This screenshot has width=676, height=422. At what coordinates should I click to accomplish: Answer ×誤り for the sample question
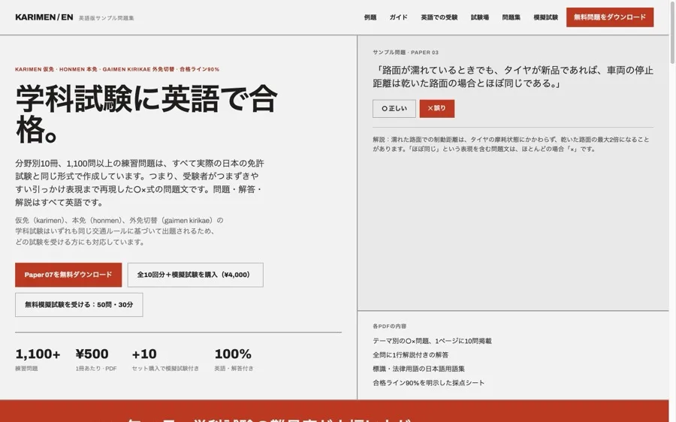pos(436,109)
